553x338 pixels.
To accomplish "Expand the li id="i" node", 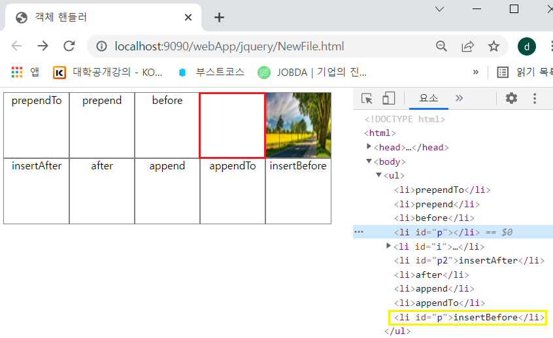I will click(x=389, y=246).
